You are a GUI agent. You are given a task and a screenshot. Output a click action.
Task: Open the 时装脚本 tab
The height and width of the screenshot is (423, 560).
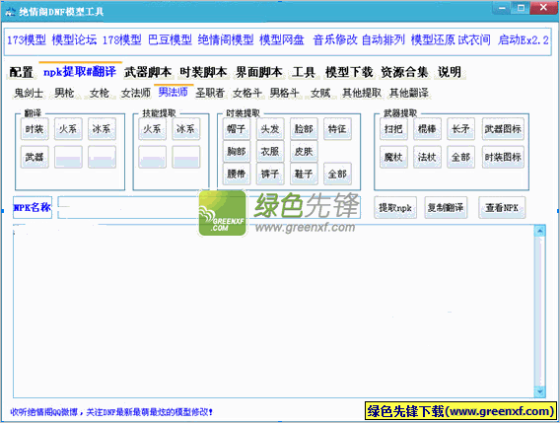coord(203,72)
